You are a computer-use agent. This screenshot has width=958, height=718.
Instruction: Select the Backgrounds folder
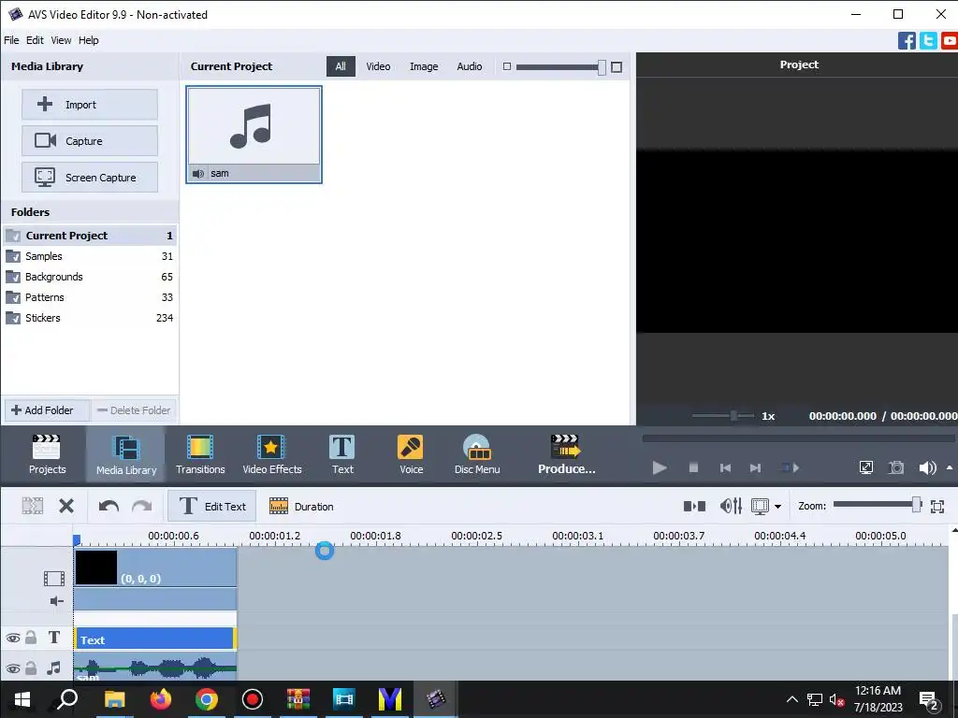click(90, 277)
